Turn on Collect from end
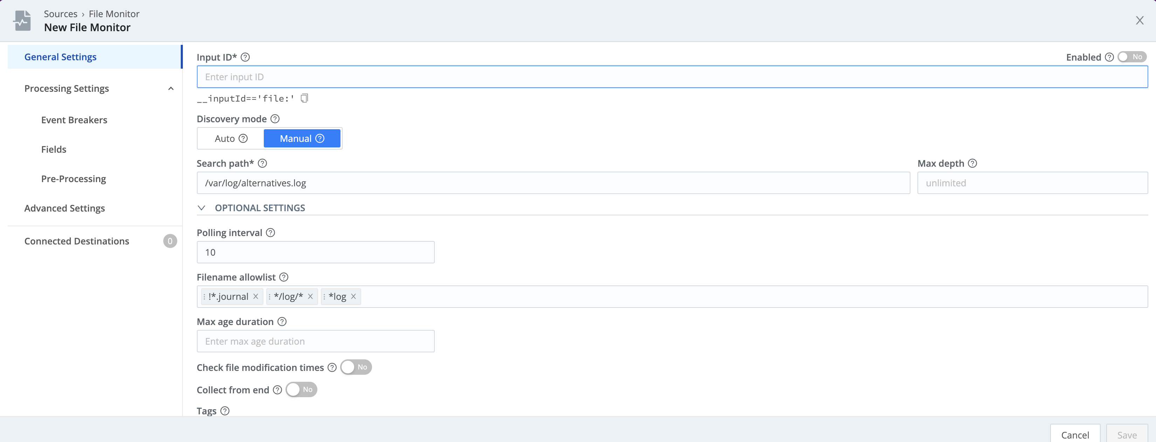The image size is (1156, 442). pos(301,390)
